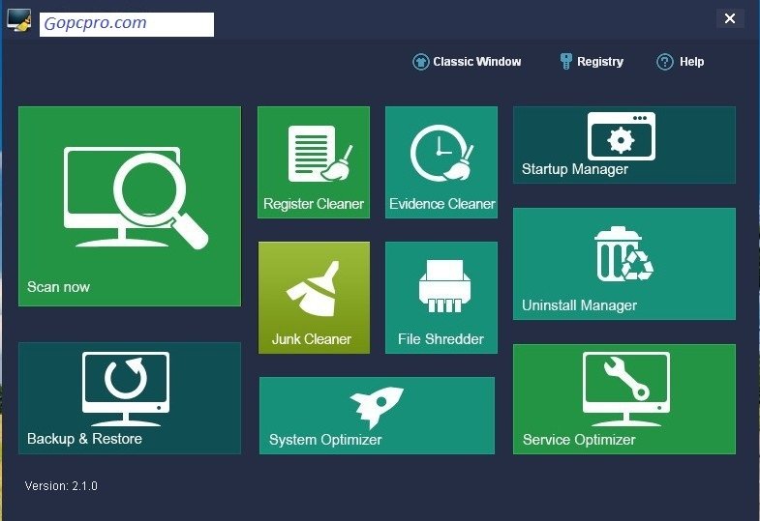Click the application logo icon in title bar
The height and width of the screenshot is (521, 760).
20,21
